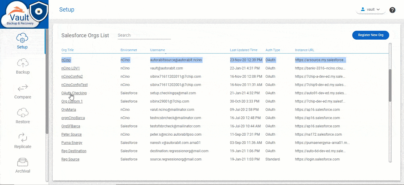
Task: Click username valut.ncino@mailinator.com
Action: point(172,110)
